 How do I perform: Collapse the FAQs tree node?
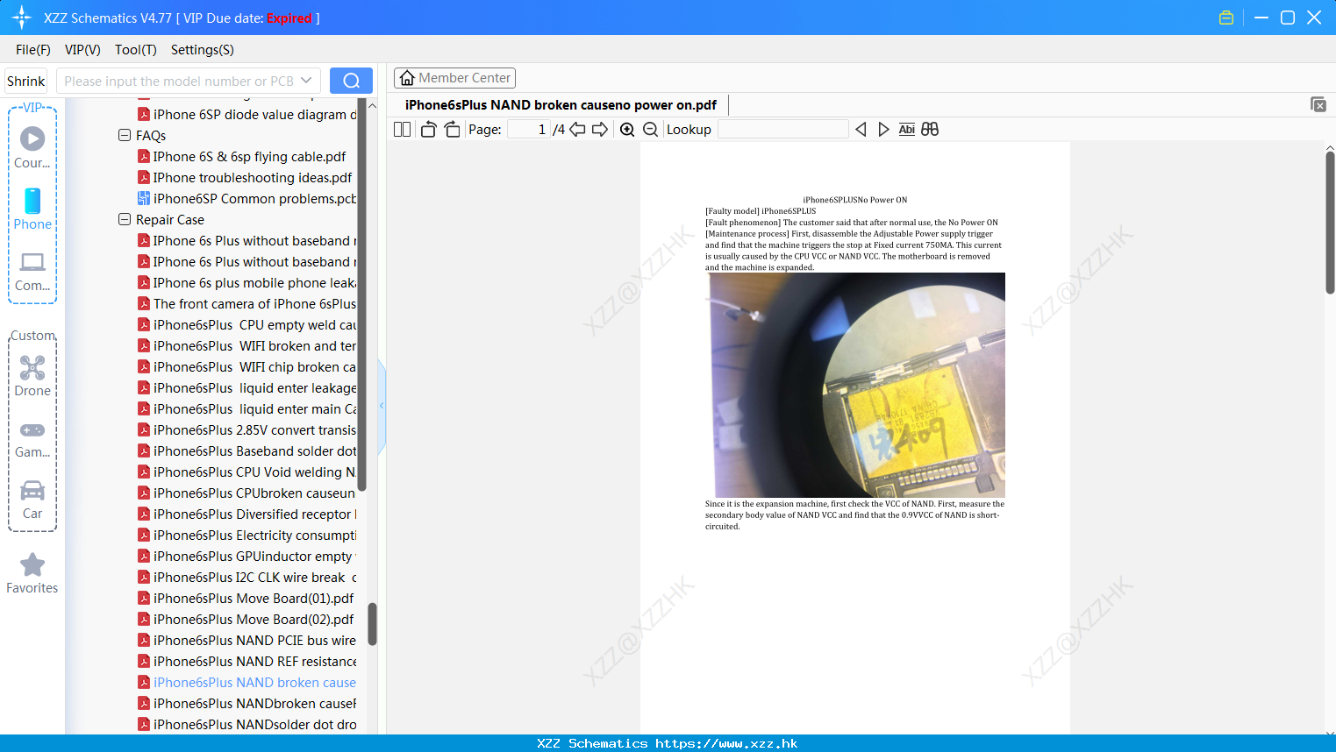pos(125,135)
